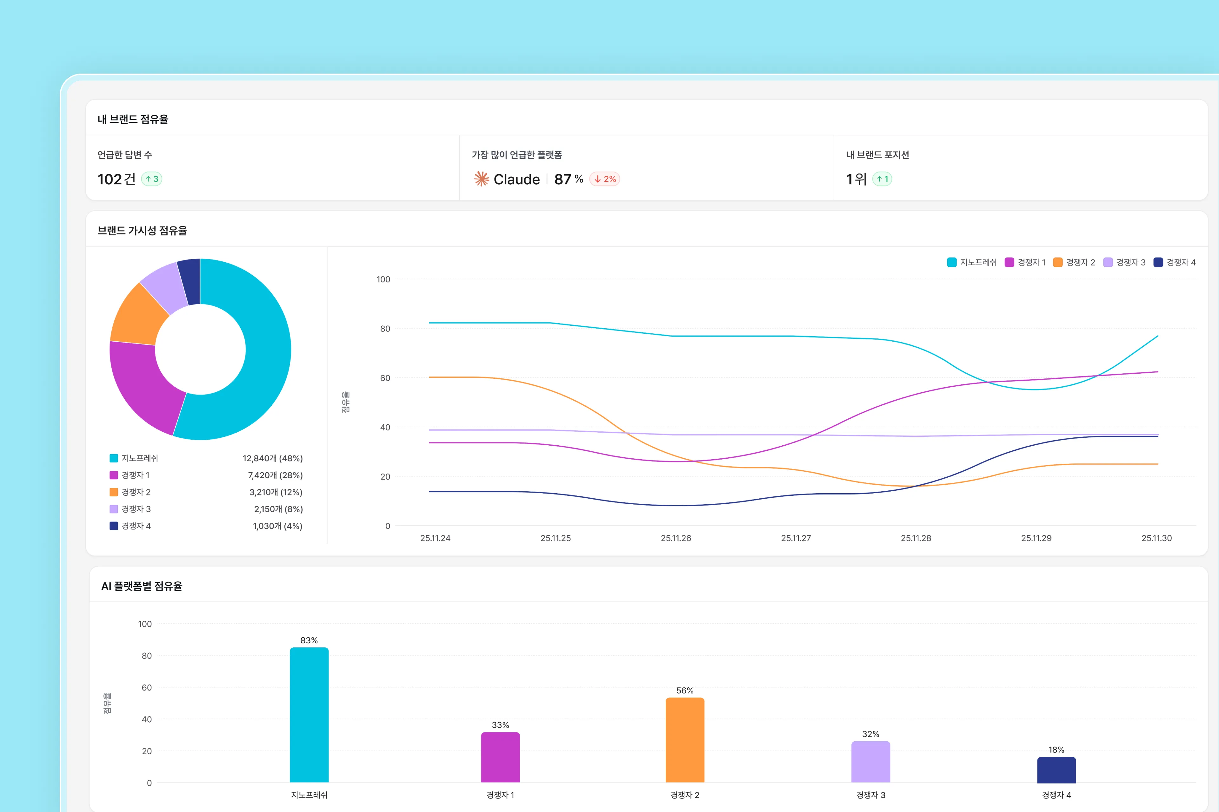Click the dark blue 경쟁자 4 18% bar
The width and height of the screenshot is (1219, 812).
pyautogui.click(x=1056, y=770)
